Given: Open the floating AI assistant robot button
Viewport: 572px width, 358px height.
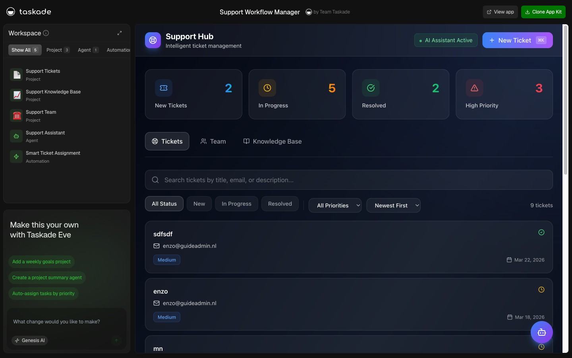Looking at the screenshot, I should (542, 332).
